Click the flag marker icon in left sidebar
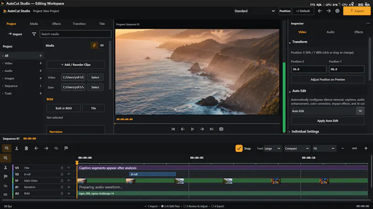The image size is (373, 209). point(6,177)
